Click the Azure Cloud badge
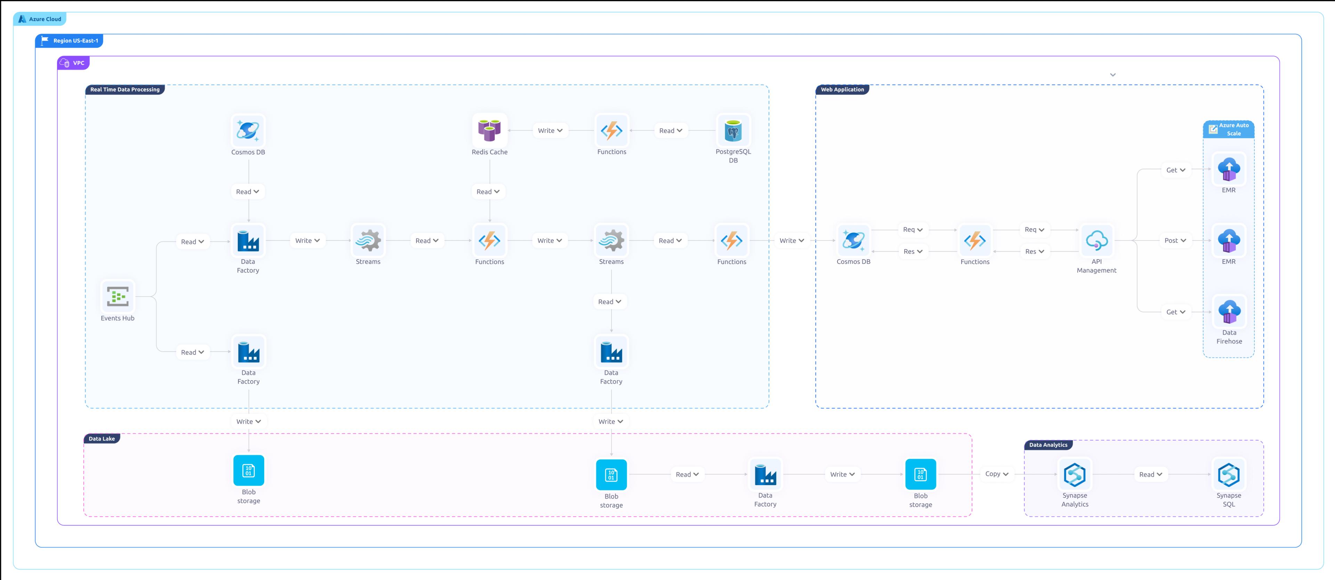The image size is (1335, 580). (39, 19)
